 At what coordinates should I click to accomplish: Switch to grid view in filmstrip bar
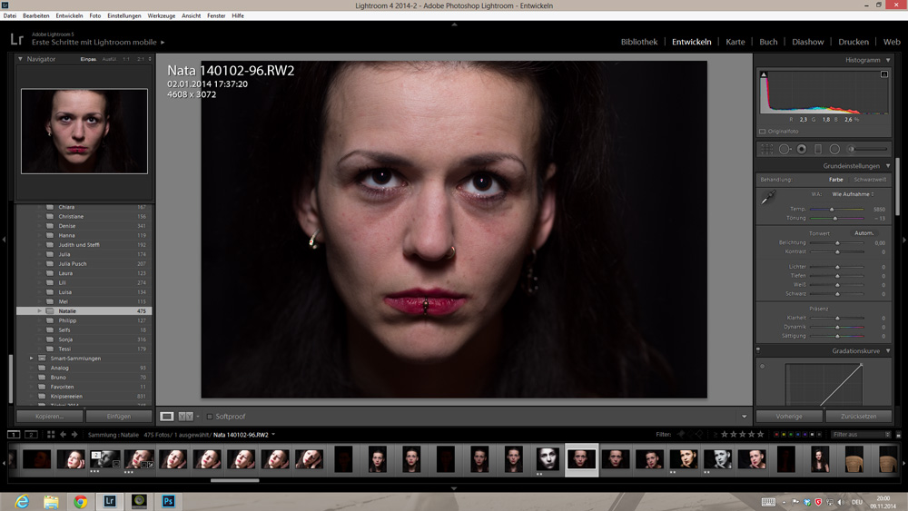(51, 435)
